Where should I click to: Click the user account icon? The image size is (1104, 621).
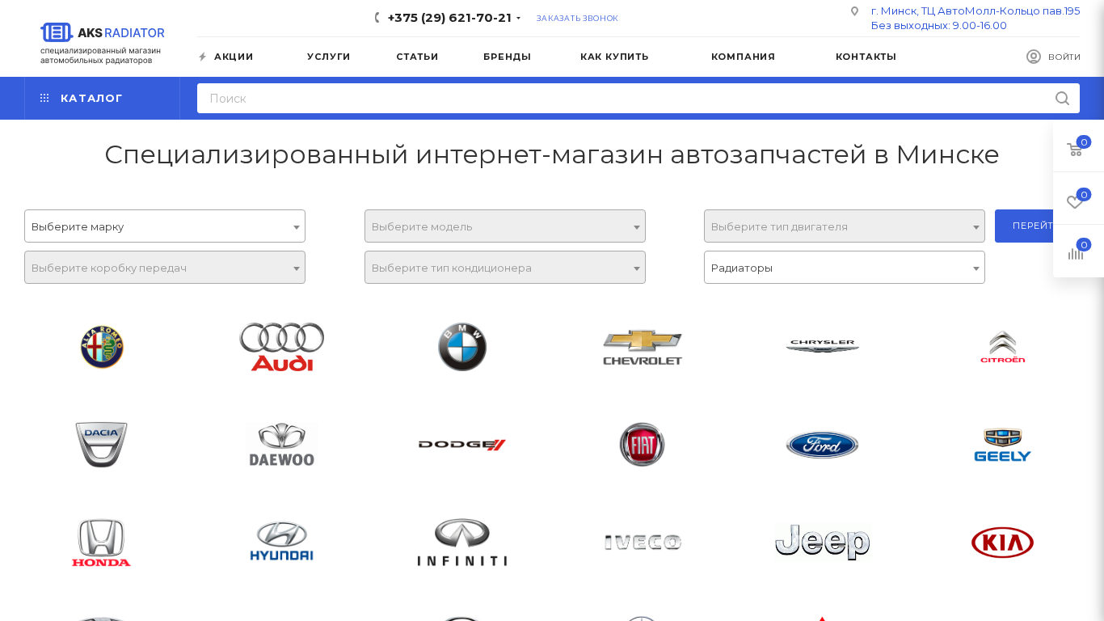coord(1034,57)
